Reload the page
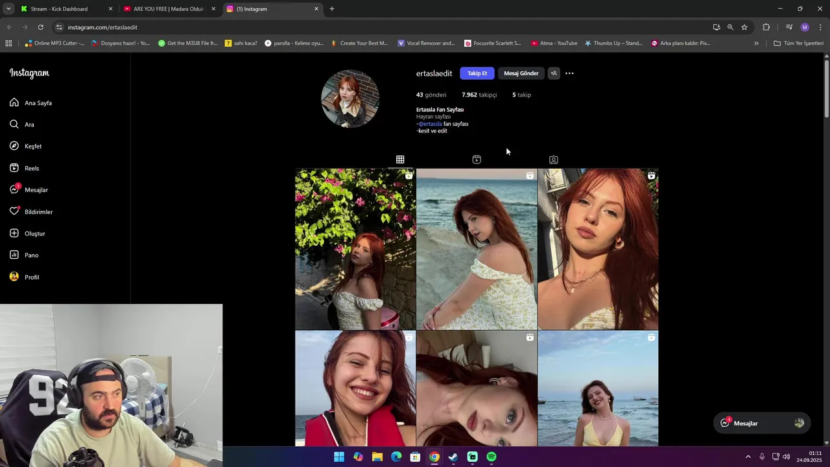830x467 pixels. [40, 27]
